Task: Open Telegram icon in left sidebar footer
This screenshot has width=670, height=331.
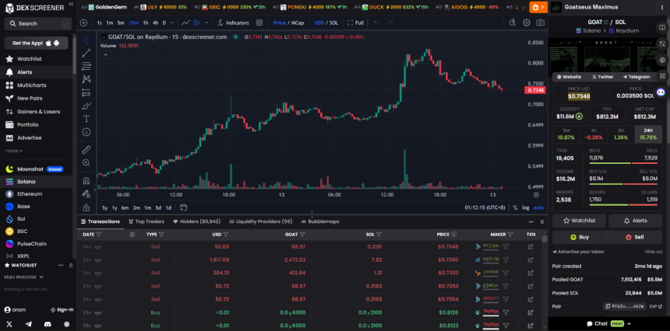Action: coord(29,324)
